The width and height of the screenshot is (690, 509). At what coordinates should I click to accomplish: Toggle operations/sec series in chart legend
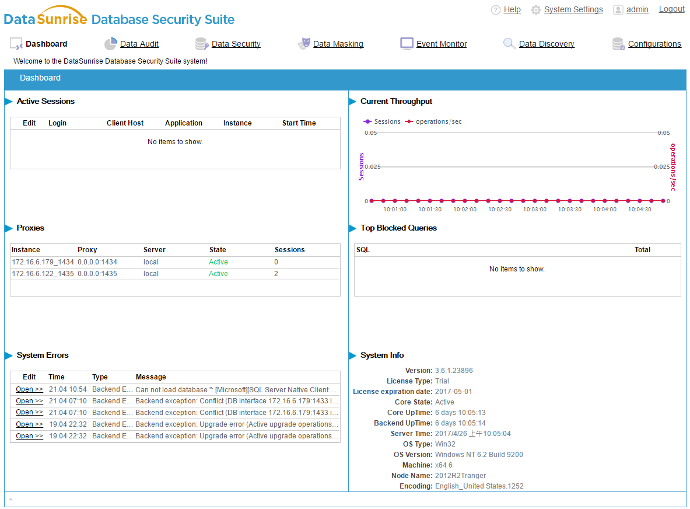pos(433,121)
